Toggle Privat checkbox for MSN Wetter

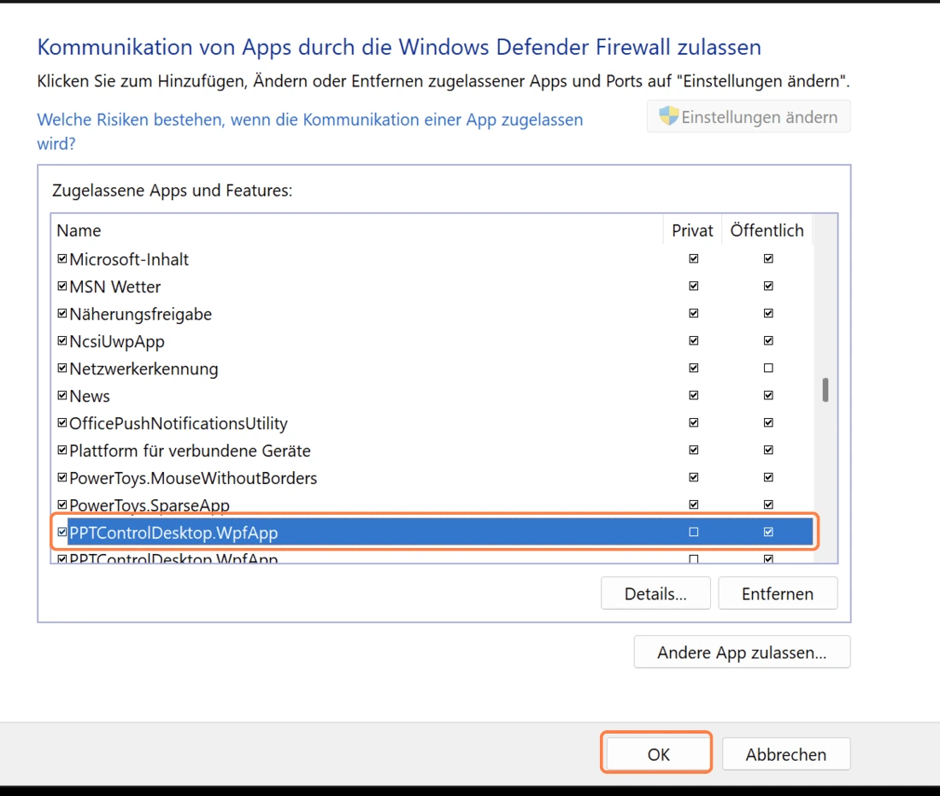694,286
